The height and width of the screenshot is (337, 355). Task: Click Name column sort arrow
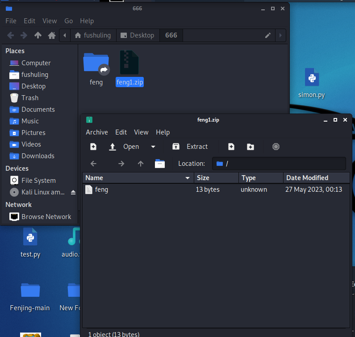(x=188, y=178)
